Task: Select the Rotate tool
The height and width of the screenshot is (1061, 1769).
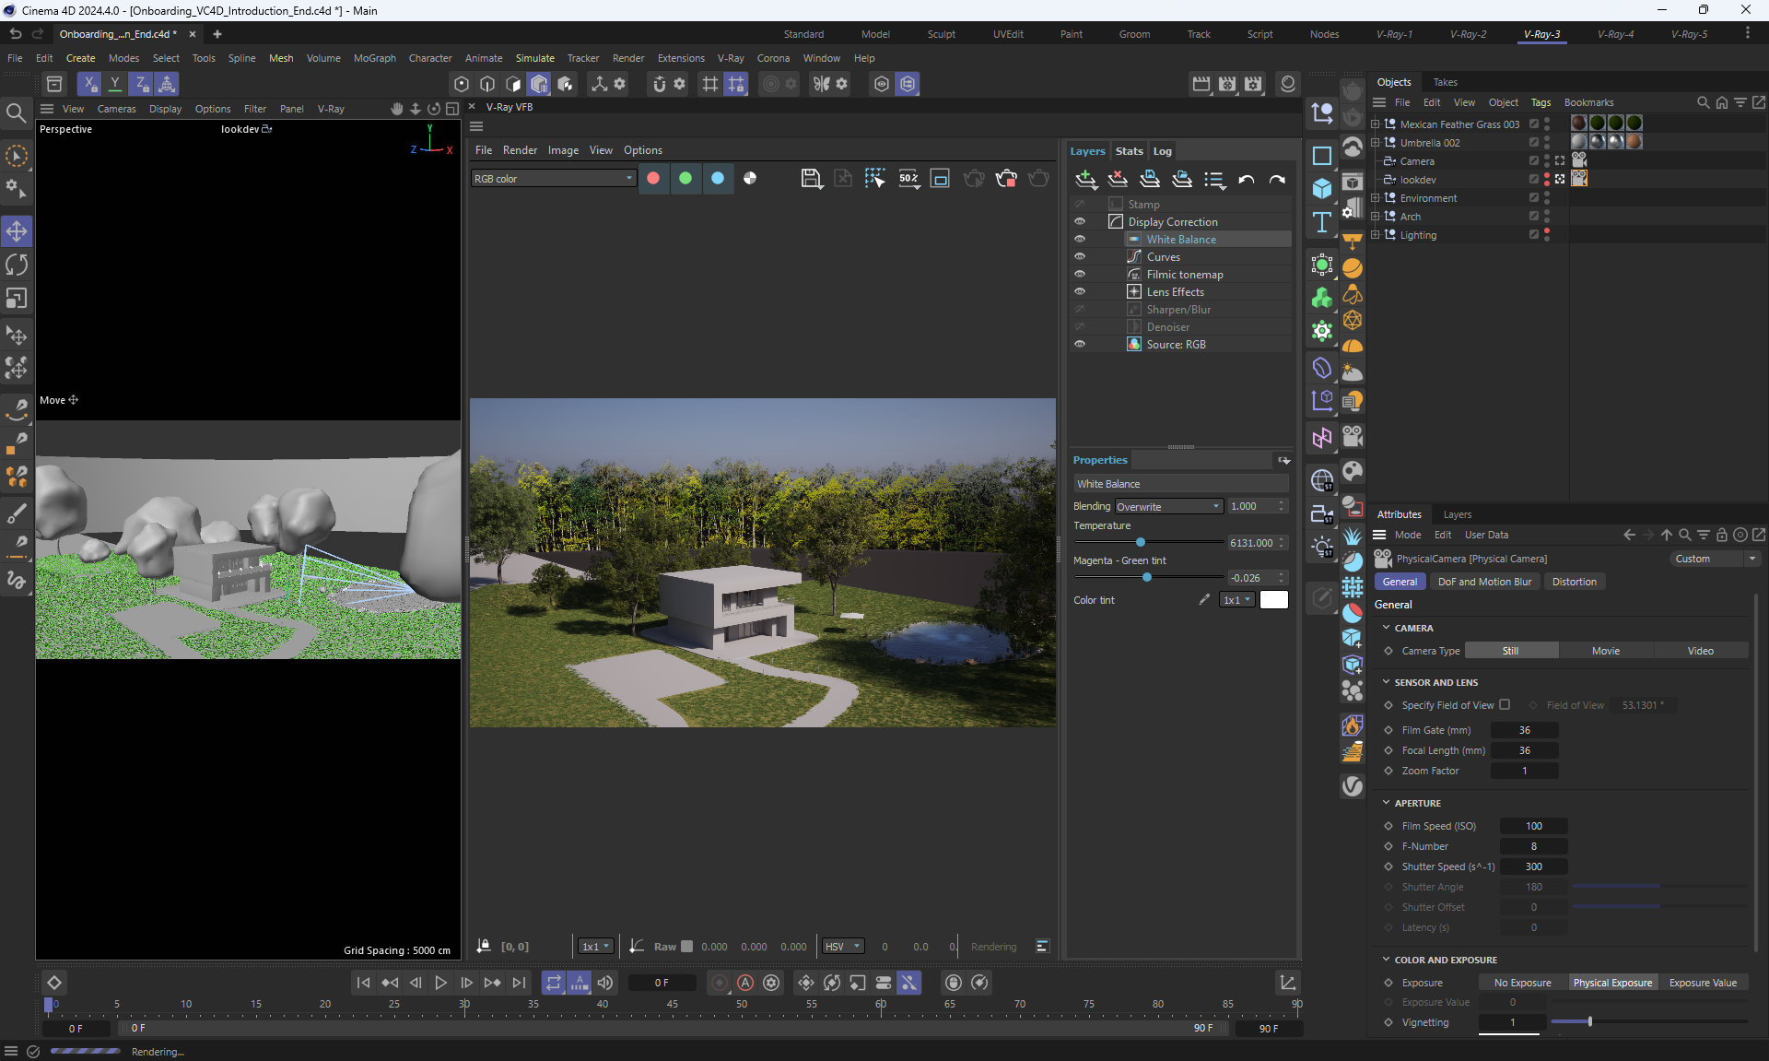Action: pyautogui.click(x=17, y=265)
